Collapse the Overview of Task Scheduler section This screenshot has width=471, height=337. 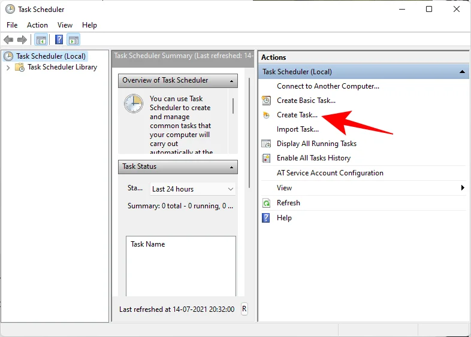tap(231, 81)
